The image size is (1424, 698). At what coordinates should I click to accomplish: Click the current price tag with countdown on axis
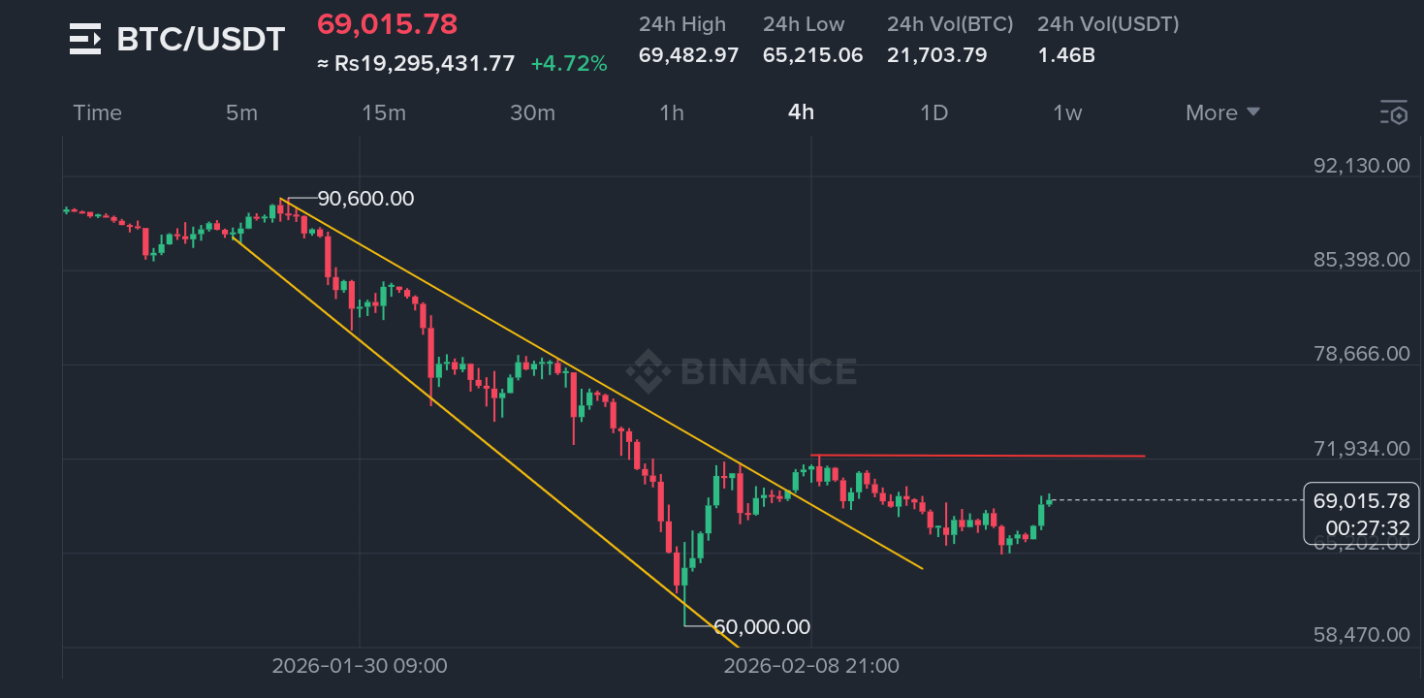pyautogui.click(x=1361, y=515)
